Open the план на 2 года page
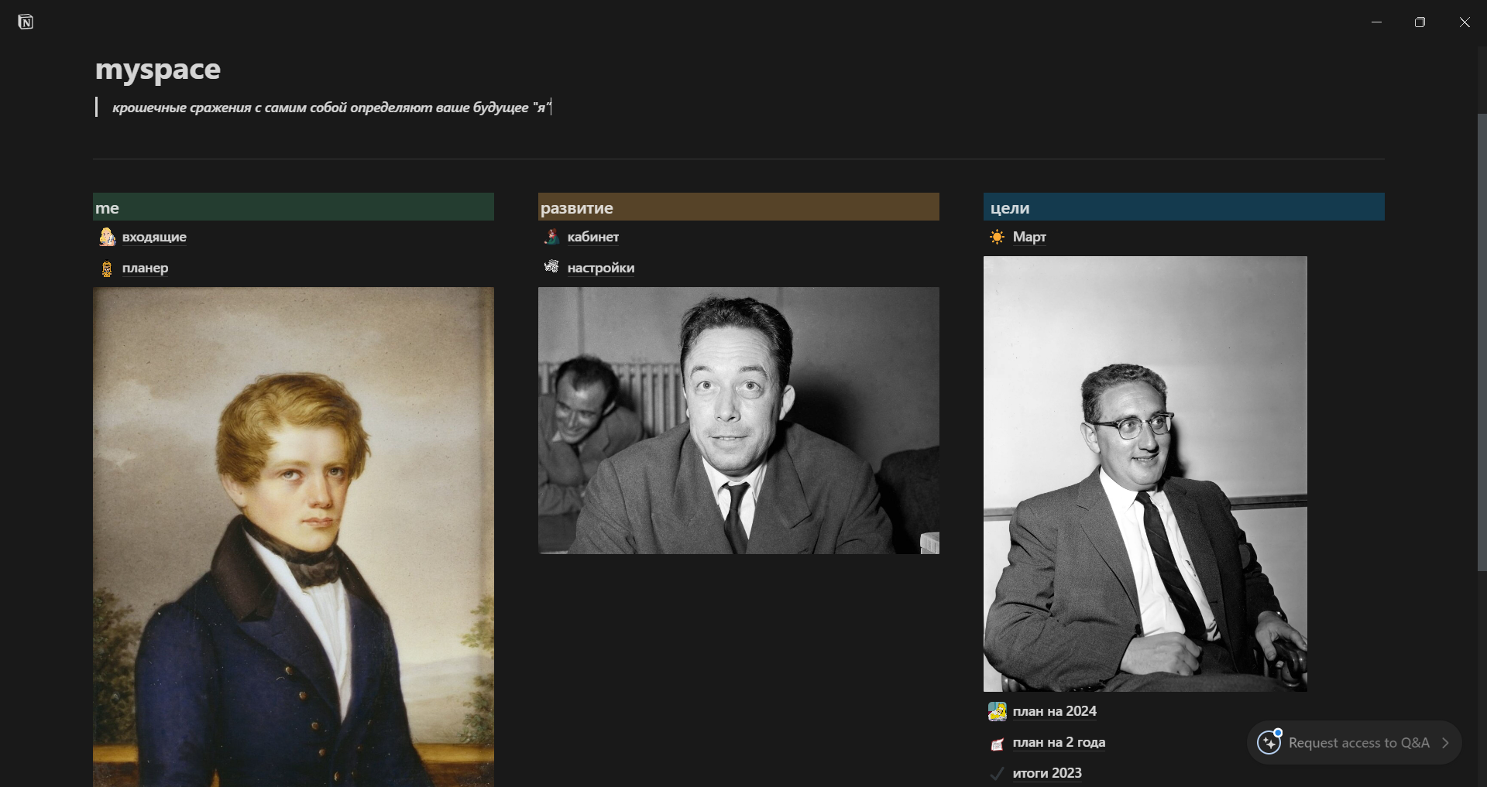 pos(1059,742)
